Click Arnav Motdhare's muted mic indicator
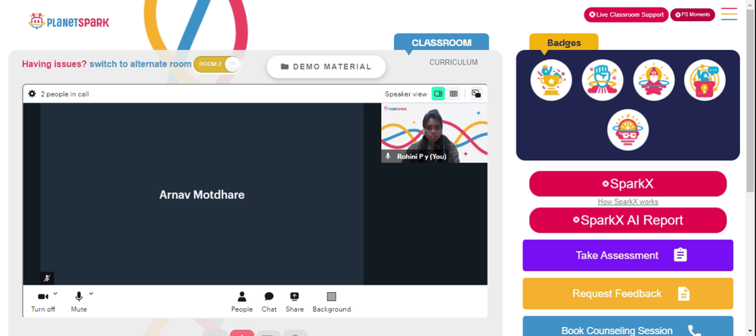Viewport: 756px width, 336px height. 47,278
